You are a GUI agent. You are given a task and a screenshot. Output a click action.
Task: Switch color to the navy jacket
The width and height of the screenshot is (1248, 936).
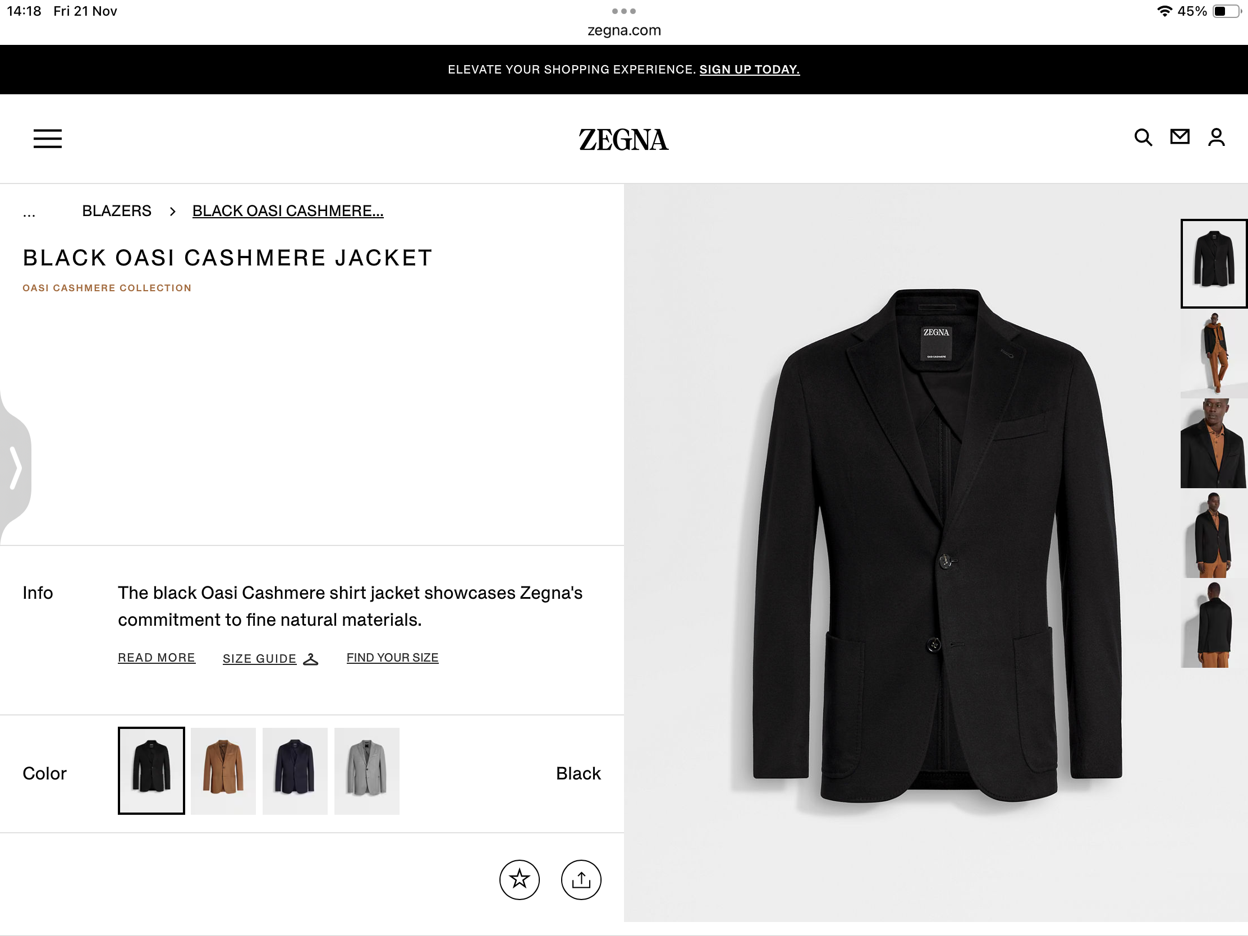tap(295, 770)
